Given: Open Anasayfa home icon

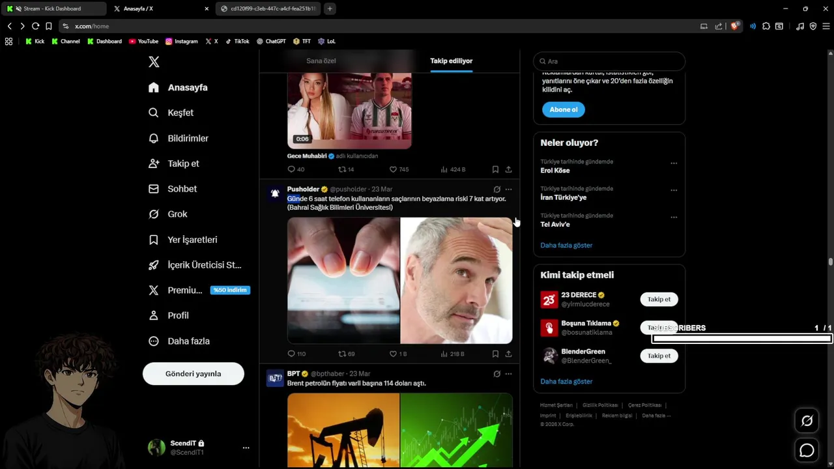Looking at the screenshot, I should click(154, 87).
